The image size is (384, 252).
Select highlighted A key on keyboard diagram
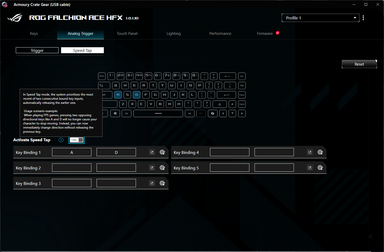click(118, 95)
